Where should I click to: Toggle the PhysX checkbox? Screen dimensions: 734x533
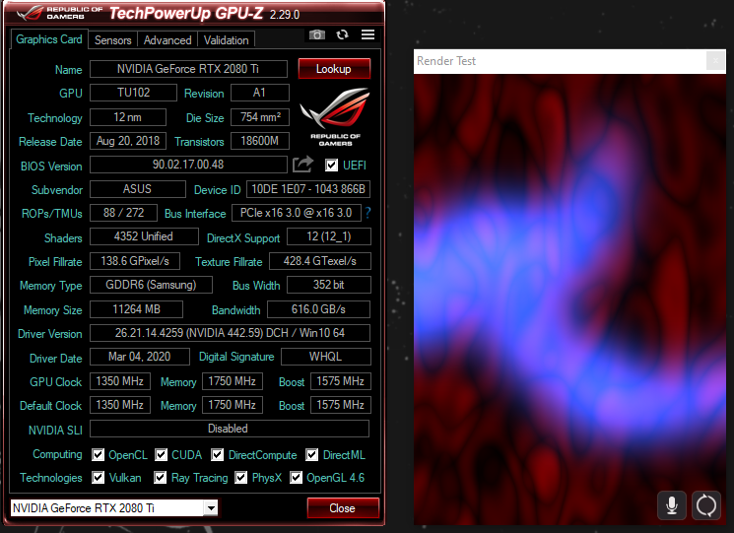[x=241, y=477]
